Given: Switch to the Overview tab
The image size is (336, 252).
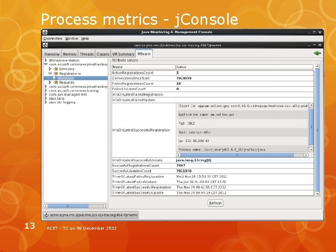Looking at the screenshot, I should pos(52,54).
